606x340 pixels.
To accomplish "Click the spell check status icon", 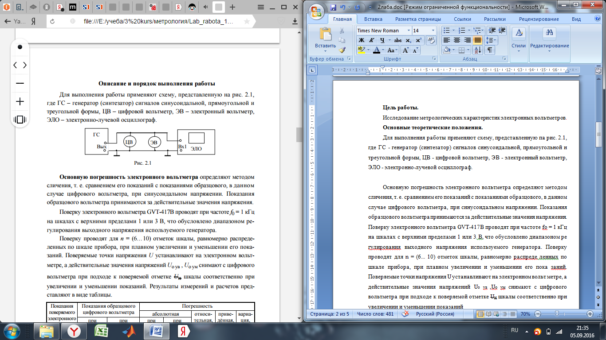I will [x=405, y=314].
